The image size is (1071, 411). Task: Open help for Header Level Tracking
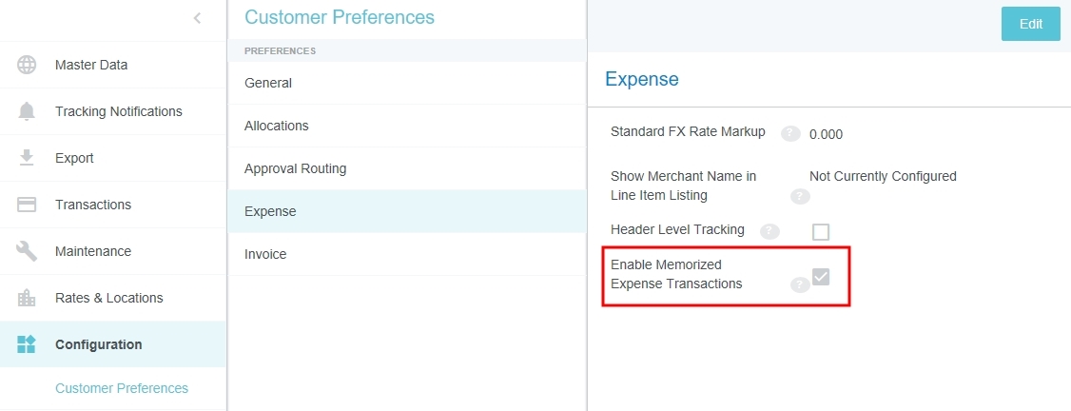[769, 231]
